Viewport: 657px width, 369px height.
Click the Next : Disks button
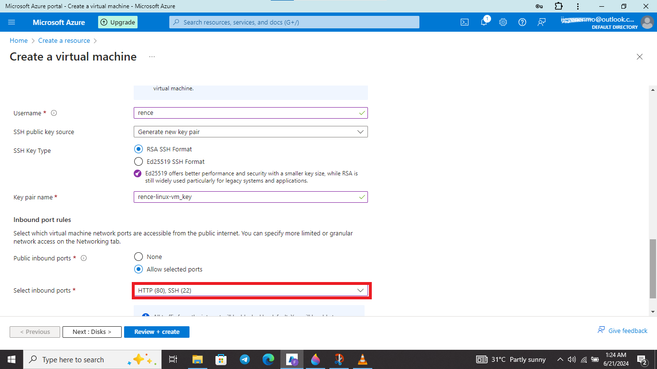pyautogui.click(x=92, y=332)
